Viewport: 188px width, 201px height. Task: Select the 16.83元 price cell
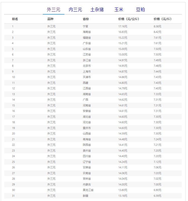pos(123,32)
